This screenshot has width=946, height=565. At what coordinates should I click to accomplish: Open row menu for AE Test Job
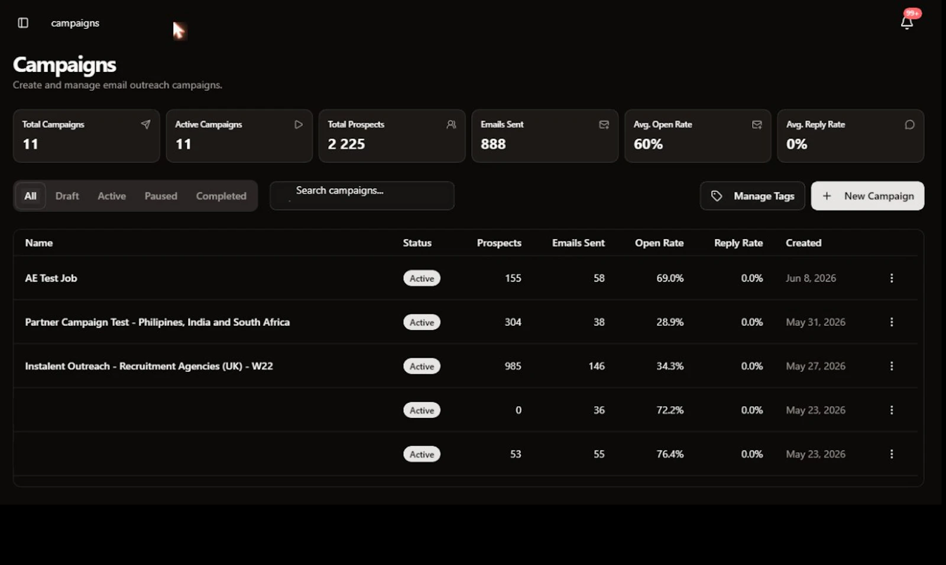point(892,278)
